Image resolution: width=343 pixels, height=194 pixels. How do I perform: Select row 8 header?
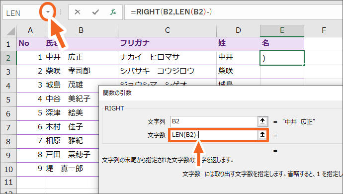(8, 141)
